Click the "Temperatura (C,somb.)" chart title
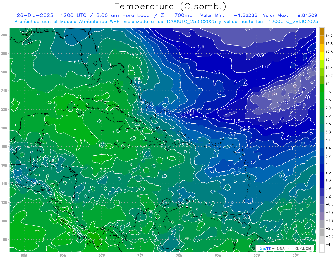Image resolution: width=335 pixels, height=259 pixels. click(171, 6)
